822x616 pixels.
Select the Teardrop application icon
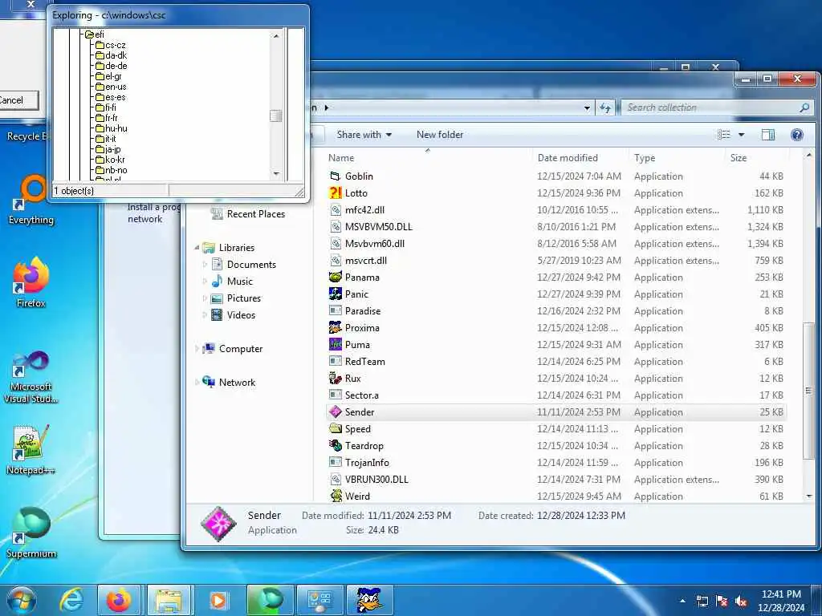click(x=335, y=445)
